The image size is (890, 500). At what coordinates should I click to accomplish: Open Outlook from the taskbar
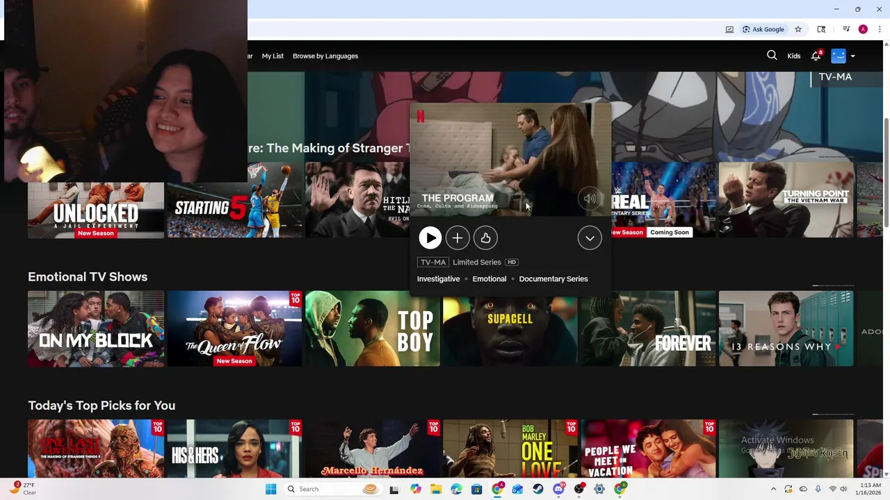[517, 489]
